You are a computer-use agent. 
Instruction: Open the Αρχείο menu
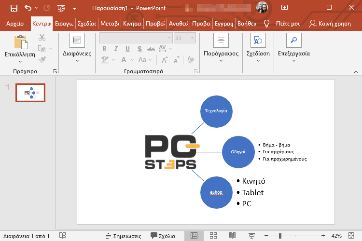[x=15, y=24]
